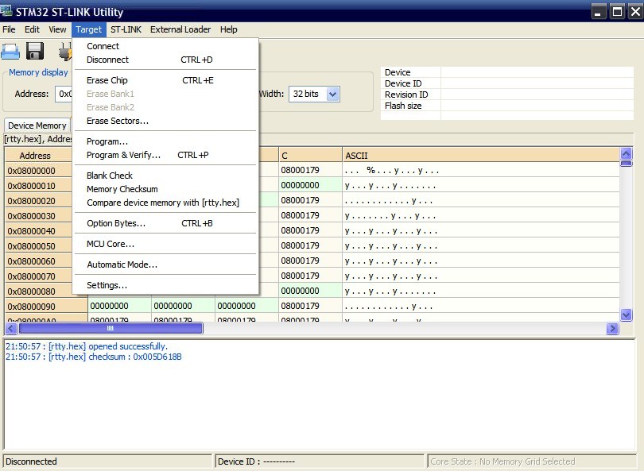The height and width of the screenshot is (471, 644).
Task: Click the Save floppy disk toolbar icon
Action: (x=35, y=52)
